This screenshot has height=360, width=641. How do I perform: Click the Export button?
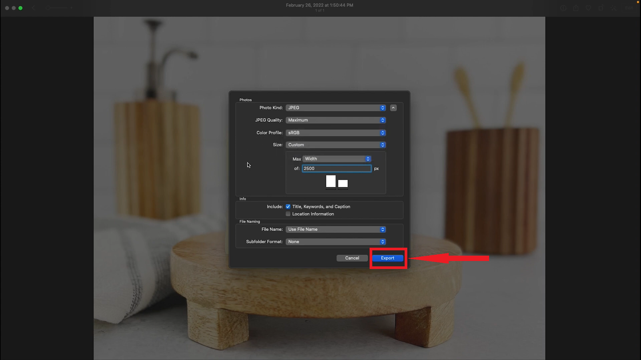pos(388,258)
